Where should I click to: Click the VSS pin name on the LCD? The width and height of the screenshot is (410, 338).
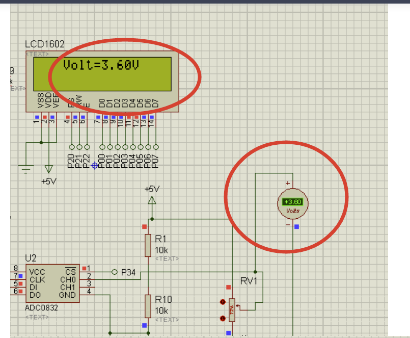41,100
